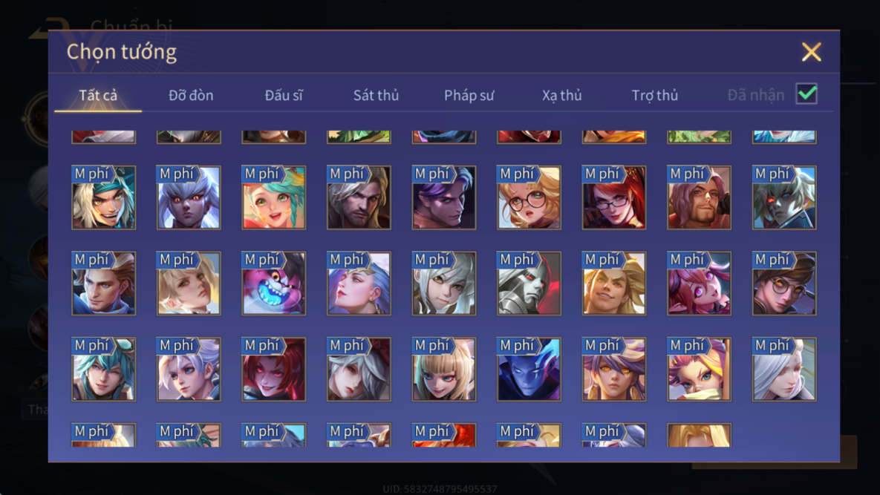This screenshot has height=495, width=880.
Task: Select the Tất cả tab
Action: (x=98, y=95)
